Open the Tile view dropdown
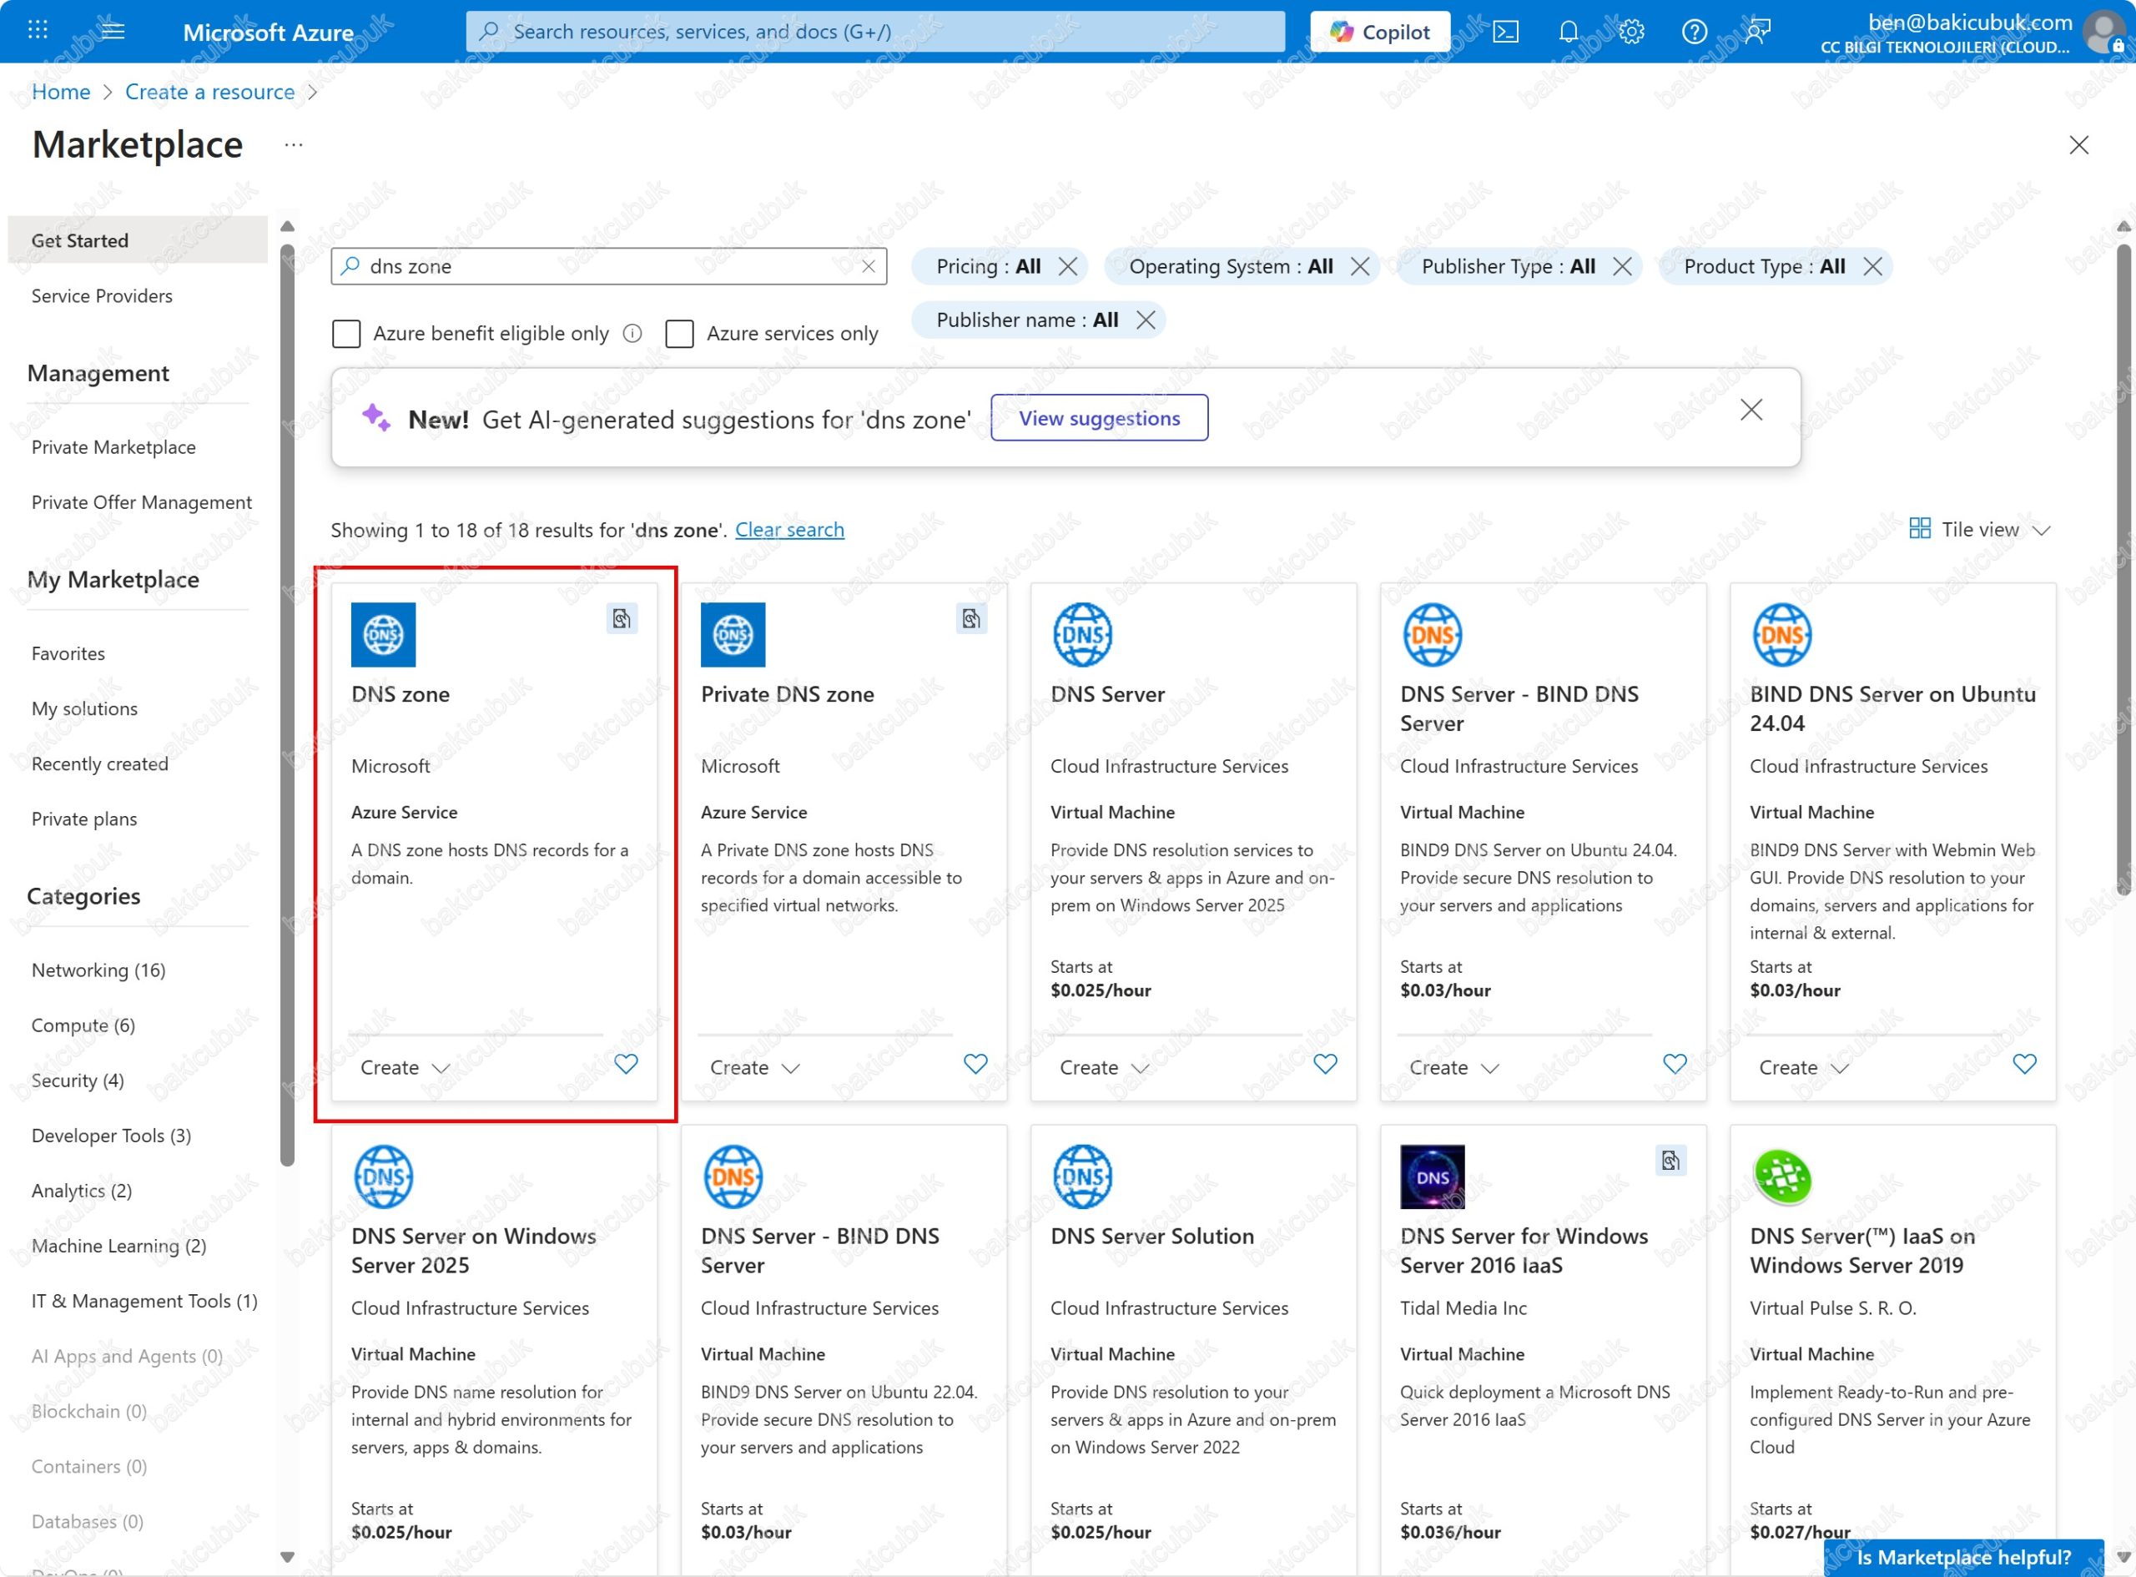The height and width of the screenshot is (1577, 2136). 1979,529
